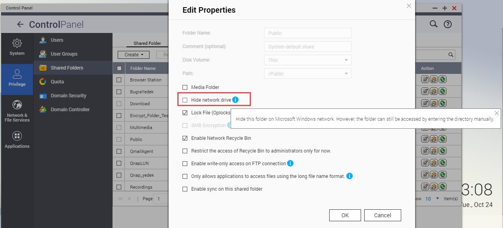Screen dimensions: 503x228
Task: Enable write-only access on FTP connection
Action: click(185, 164)
